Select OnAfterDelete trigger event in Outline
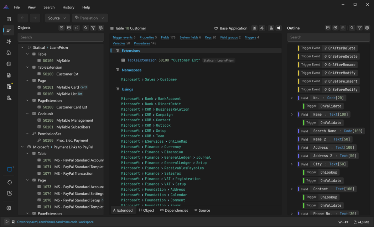The height and width of the screenshot is (227, 374). [328, 48]
